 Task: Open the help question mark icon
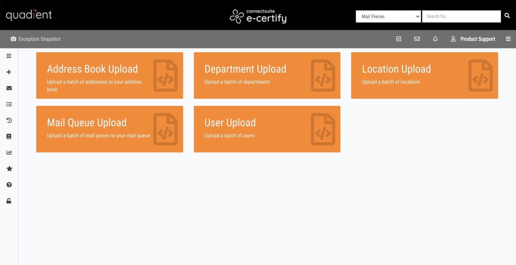(x=9, y=184)
